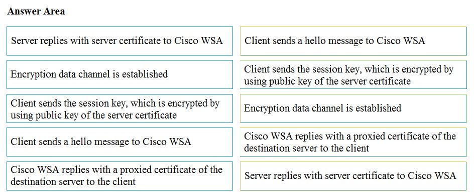
Task: Select 'Server replies with server certificate' in left column
Action: click(x=120, y=41)
